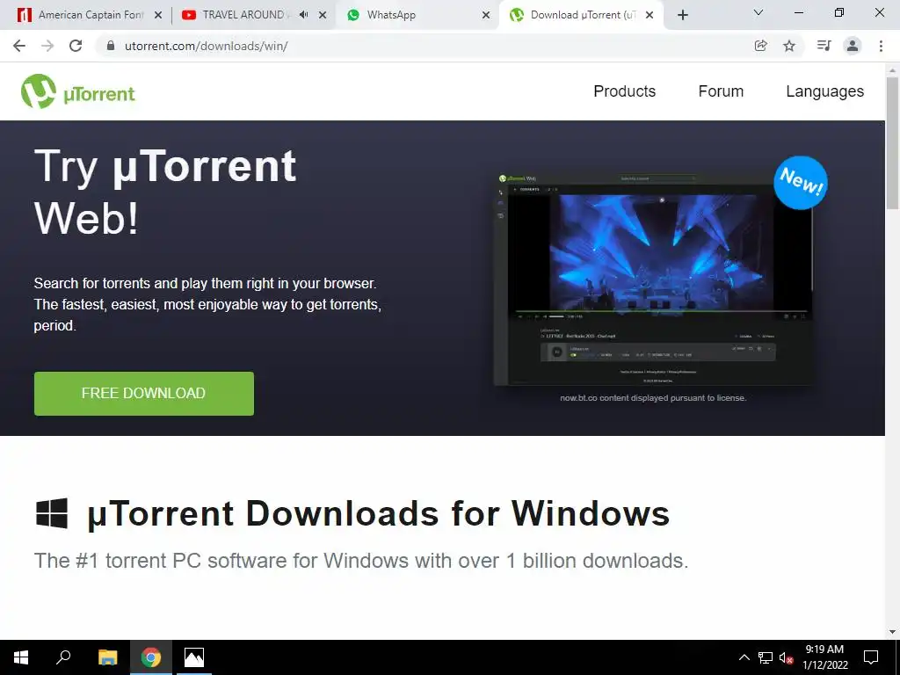This screenshot has height=675, width=900.
Task: Click the page vertical scrollbar thumb
Action: click(x=893, y=143)
